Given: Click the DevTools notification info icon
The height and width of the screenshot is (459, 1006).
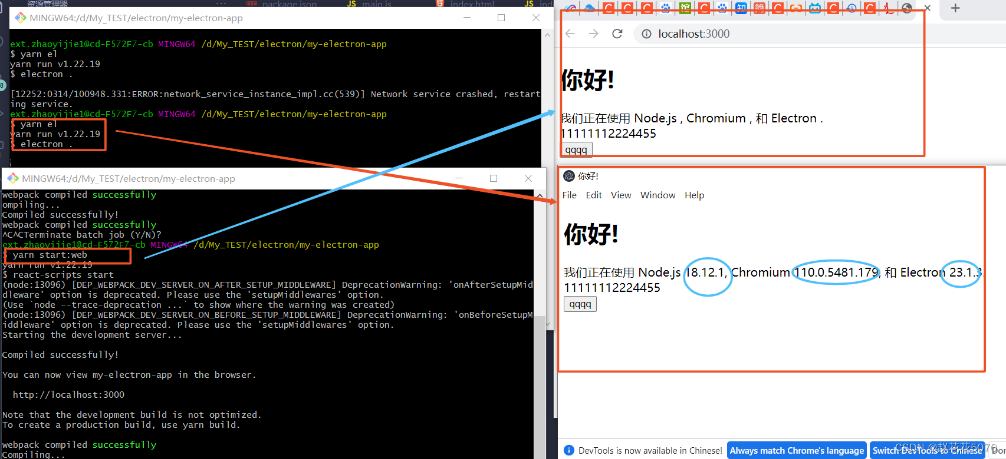Looking at the screenshot, I should pyautogui.click(x=569, y=450).
